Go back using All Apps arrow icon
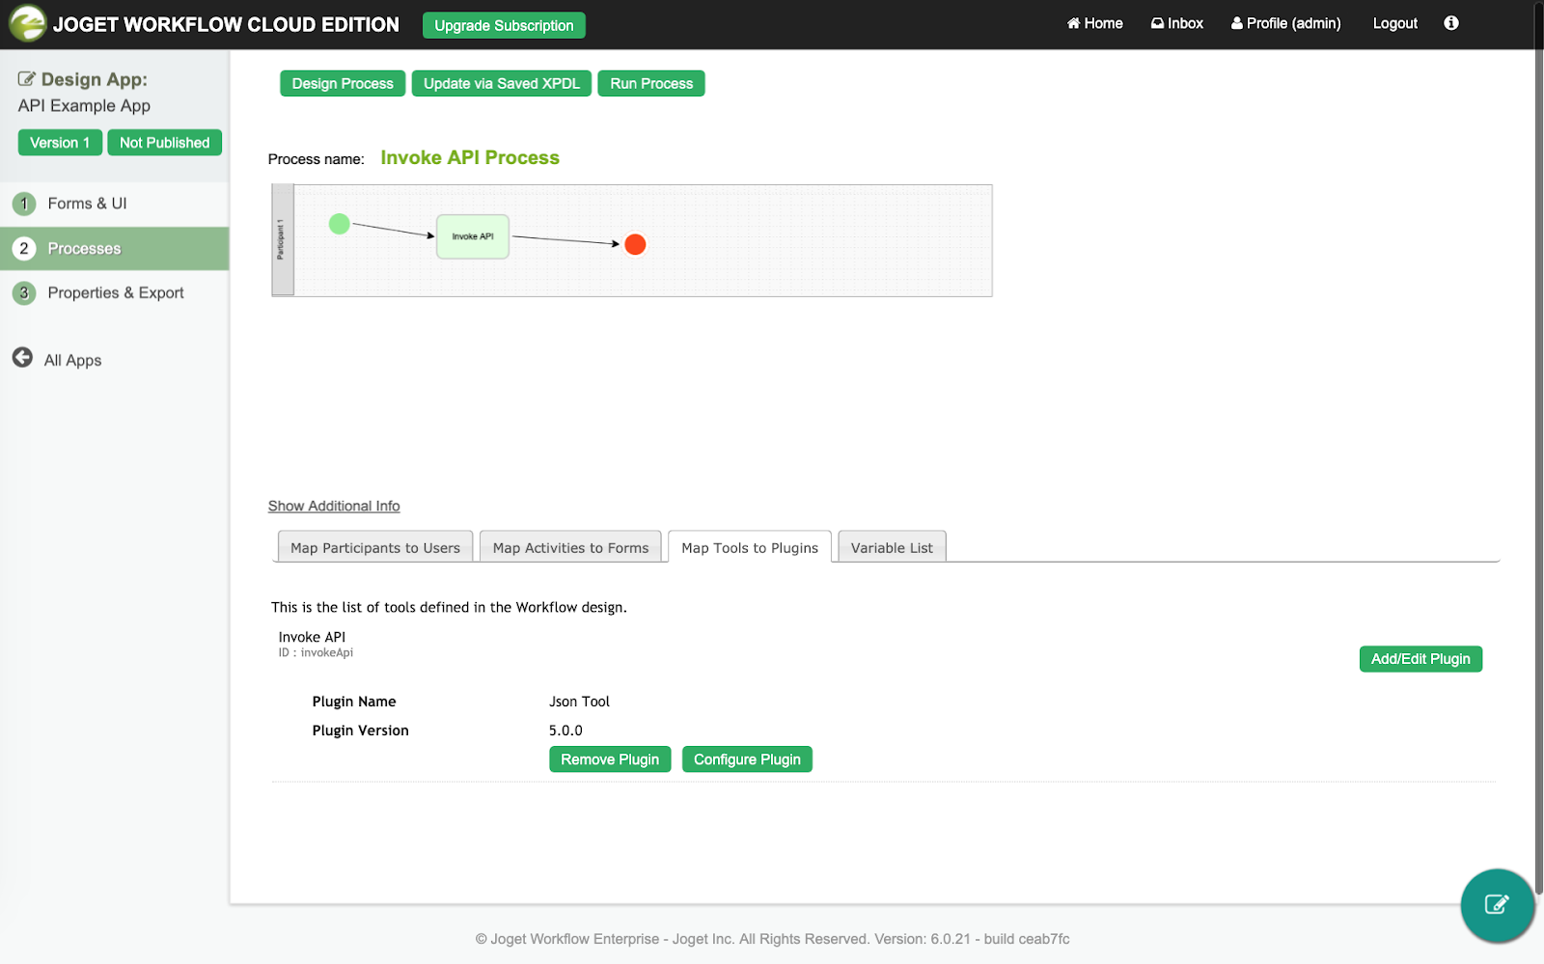 pos(22,358)
